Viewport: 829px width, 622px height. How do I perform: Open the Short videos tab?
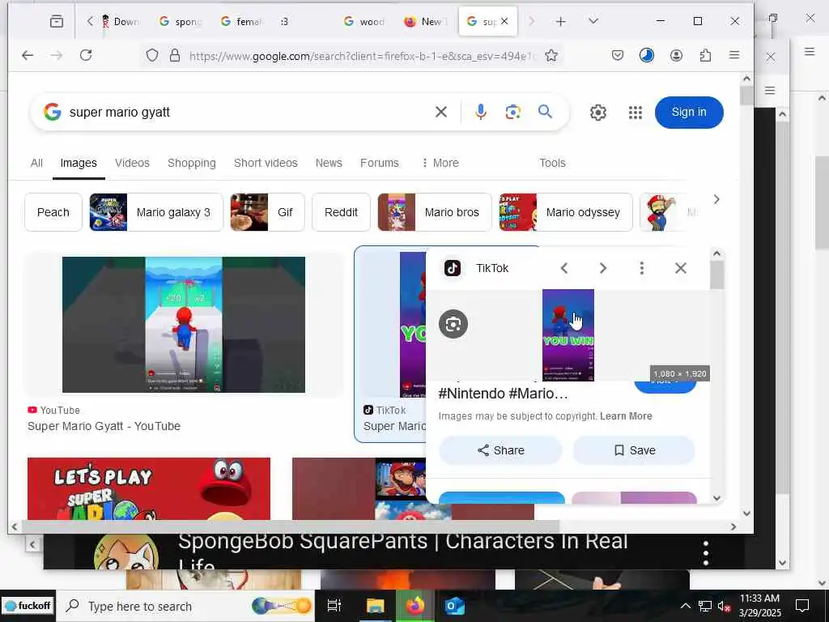[x=266, y=163]
